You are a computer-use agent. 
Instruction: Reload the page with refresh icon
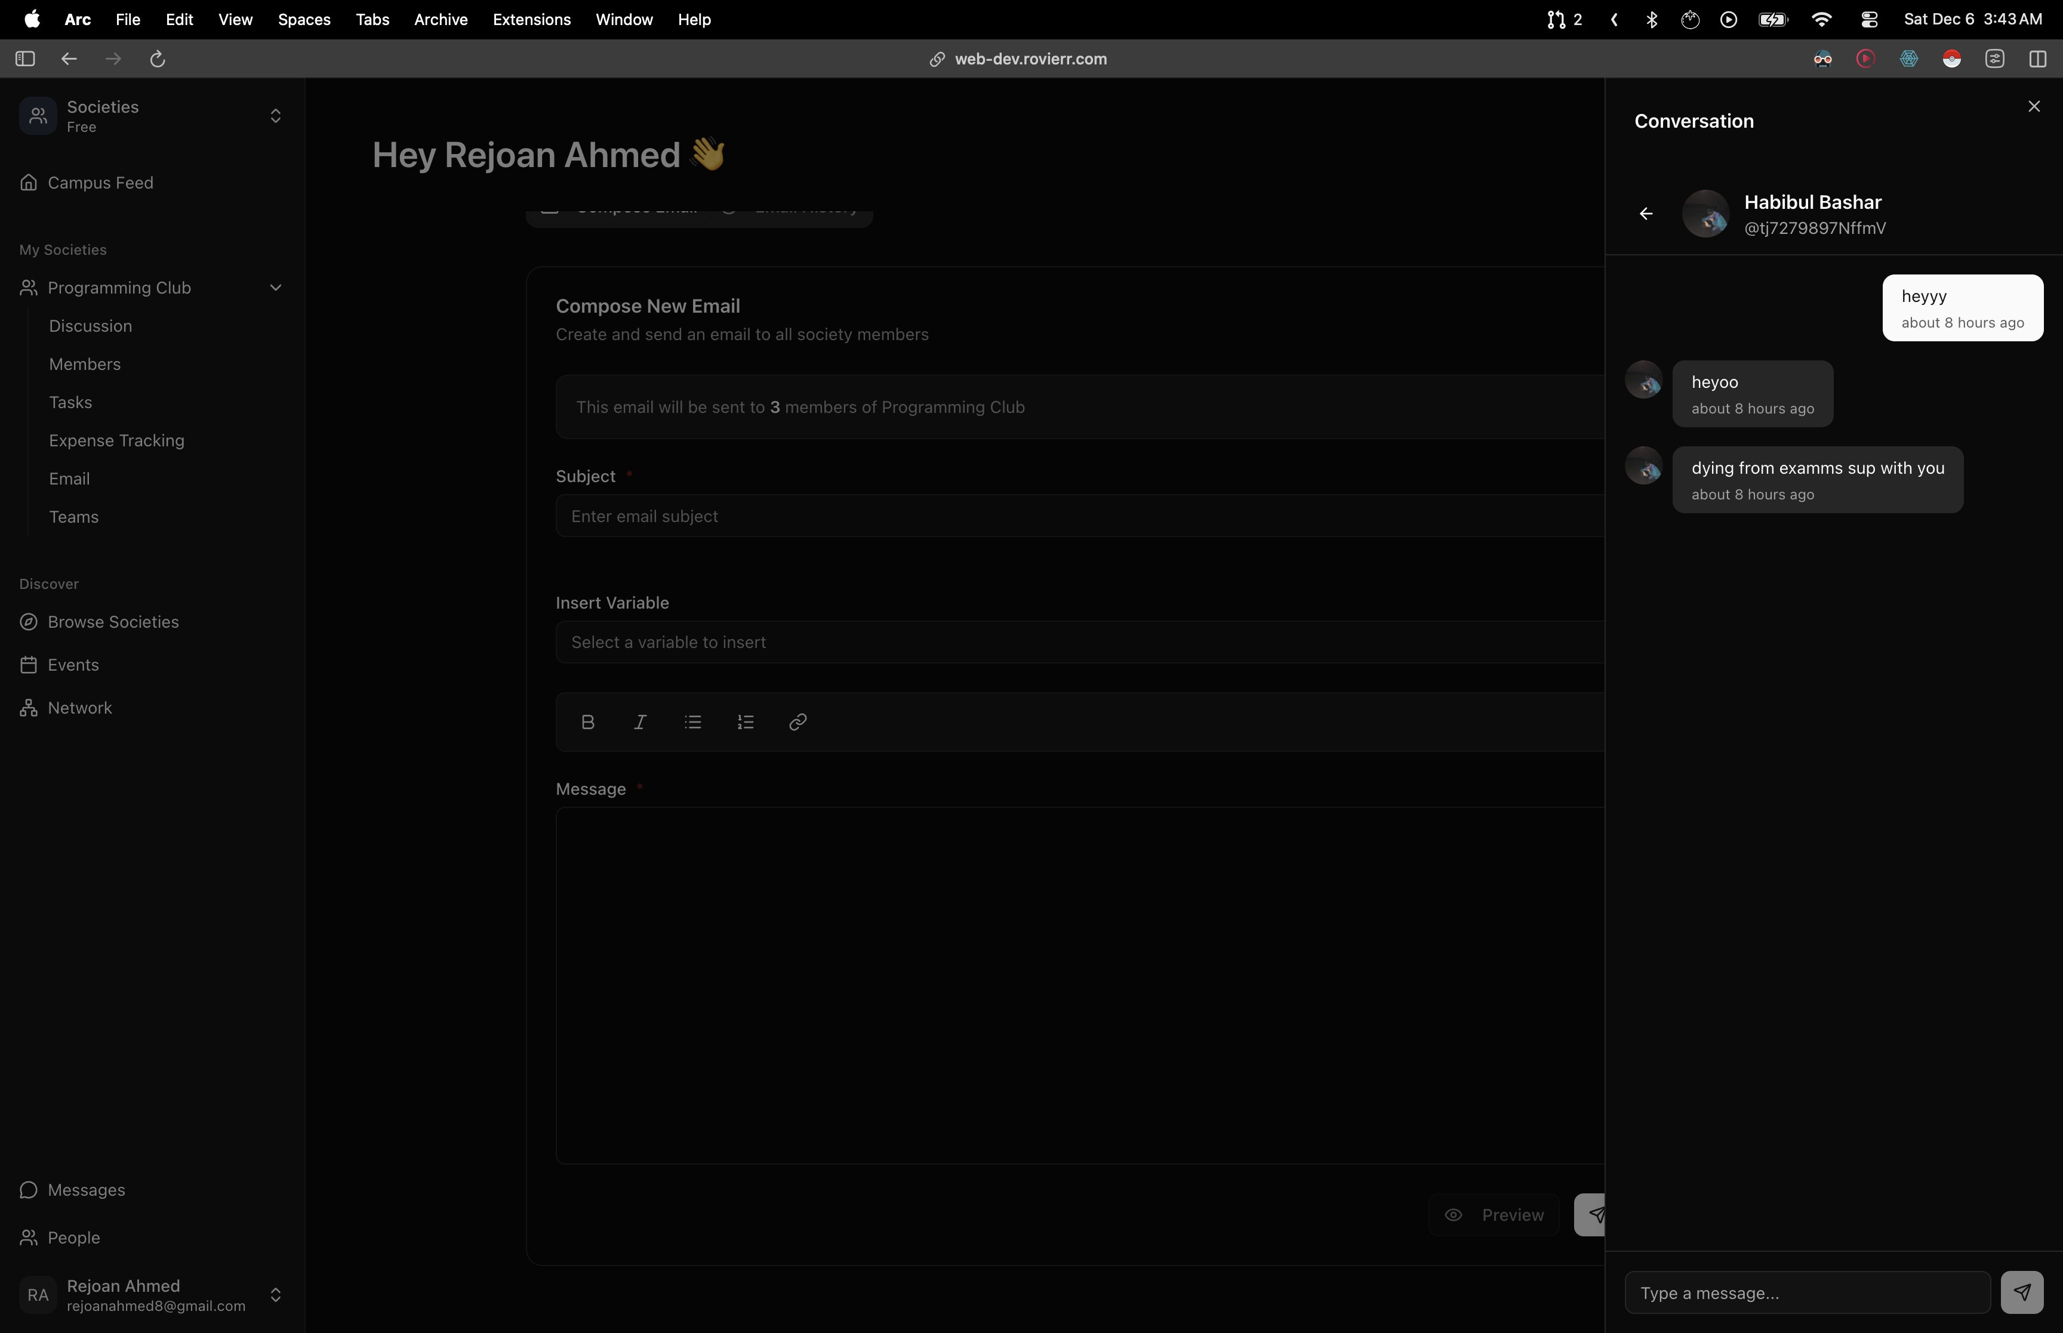point(158,59)
